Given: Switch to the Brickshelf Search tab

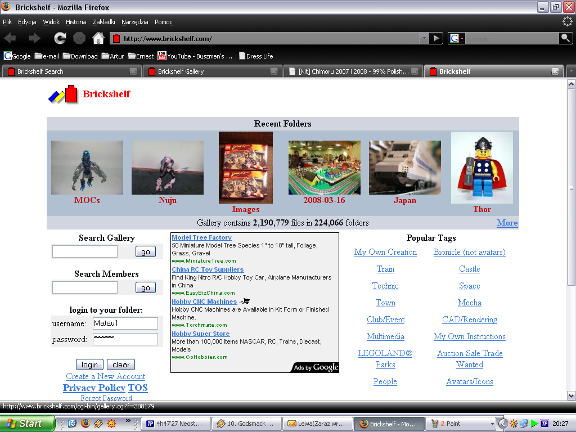Looking at the screenshot, I should (x=71, y=71).
